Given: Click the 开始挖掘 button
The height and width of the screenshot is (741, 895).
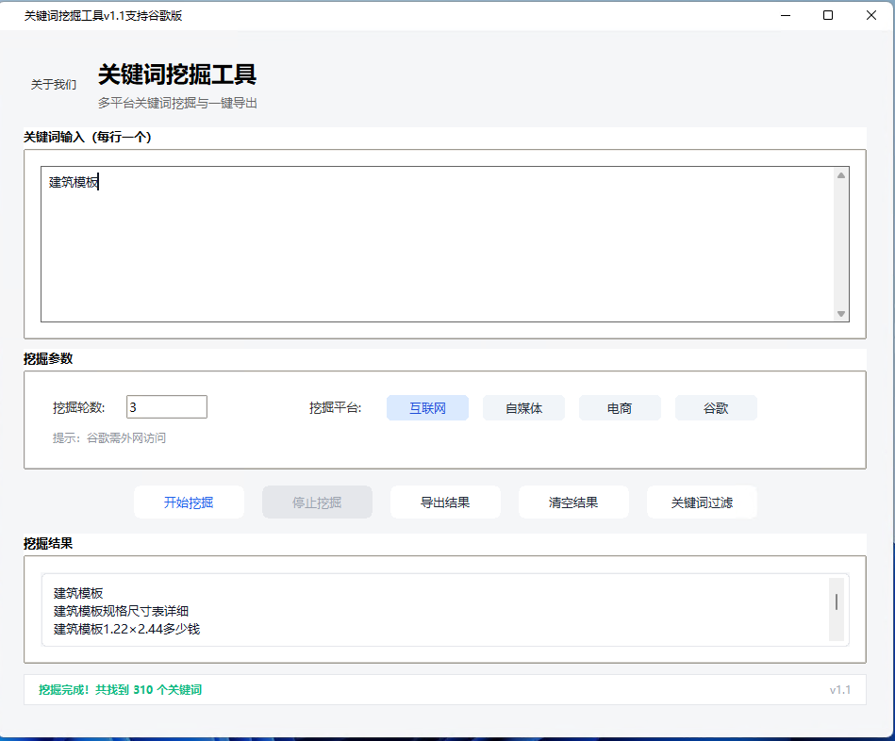Looking at the screenshot, I should [189, 502].
